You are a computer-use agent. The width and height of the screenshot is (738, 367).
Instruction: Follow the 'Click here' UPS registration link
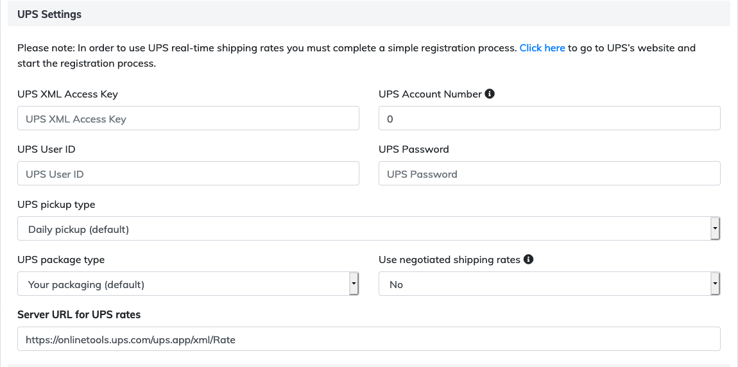tap(542, 47)
